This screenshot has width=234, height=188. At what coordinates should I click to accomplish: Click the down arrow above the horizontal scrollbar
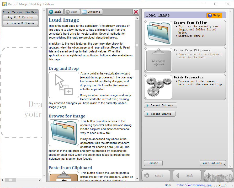44,175
